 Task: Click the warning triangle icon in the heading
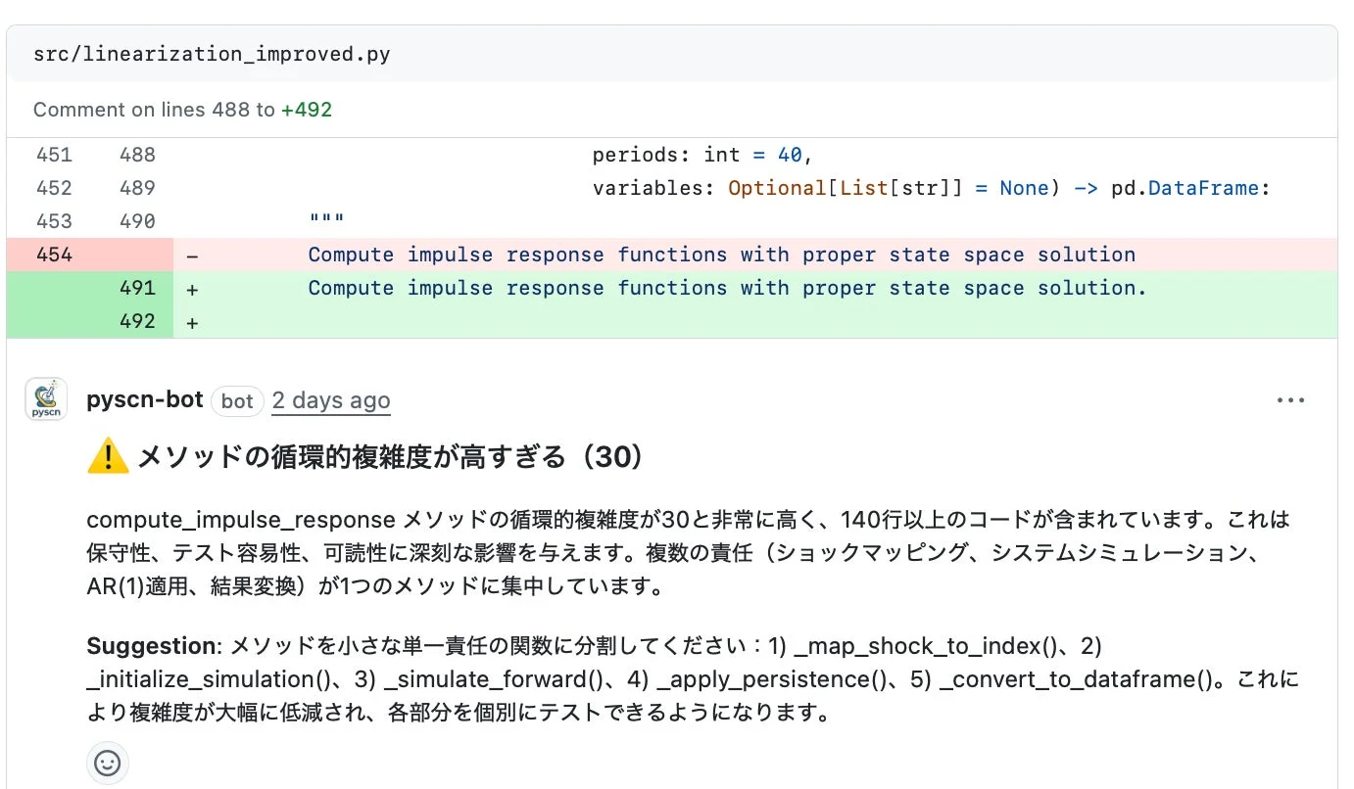click(108, 456)
